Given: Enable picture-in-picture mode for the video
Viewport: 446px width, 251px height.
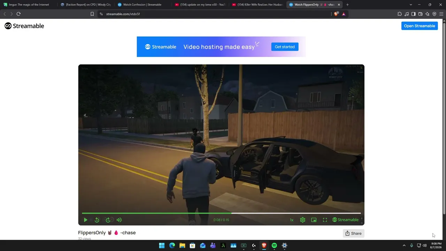Looking at the screenshot, I should click(x=314, y=220).
